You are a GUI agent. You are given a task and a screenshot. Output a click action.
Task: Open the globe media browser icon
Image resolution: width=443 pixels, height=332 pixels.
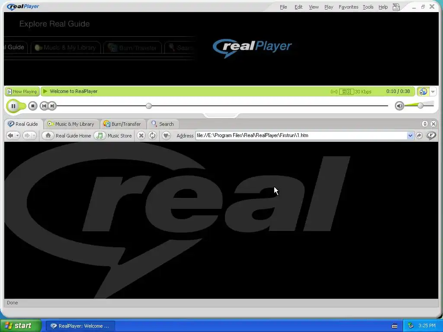tap(423, 92)
